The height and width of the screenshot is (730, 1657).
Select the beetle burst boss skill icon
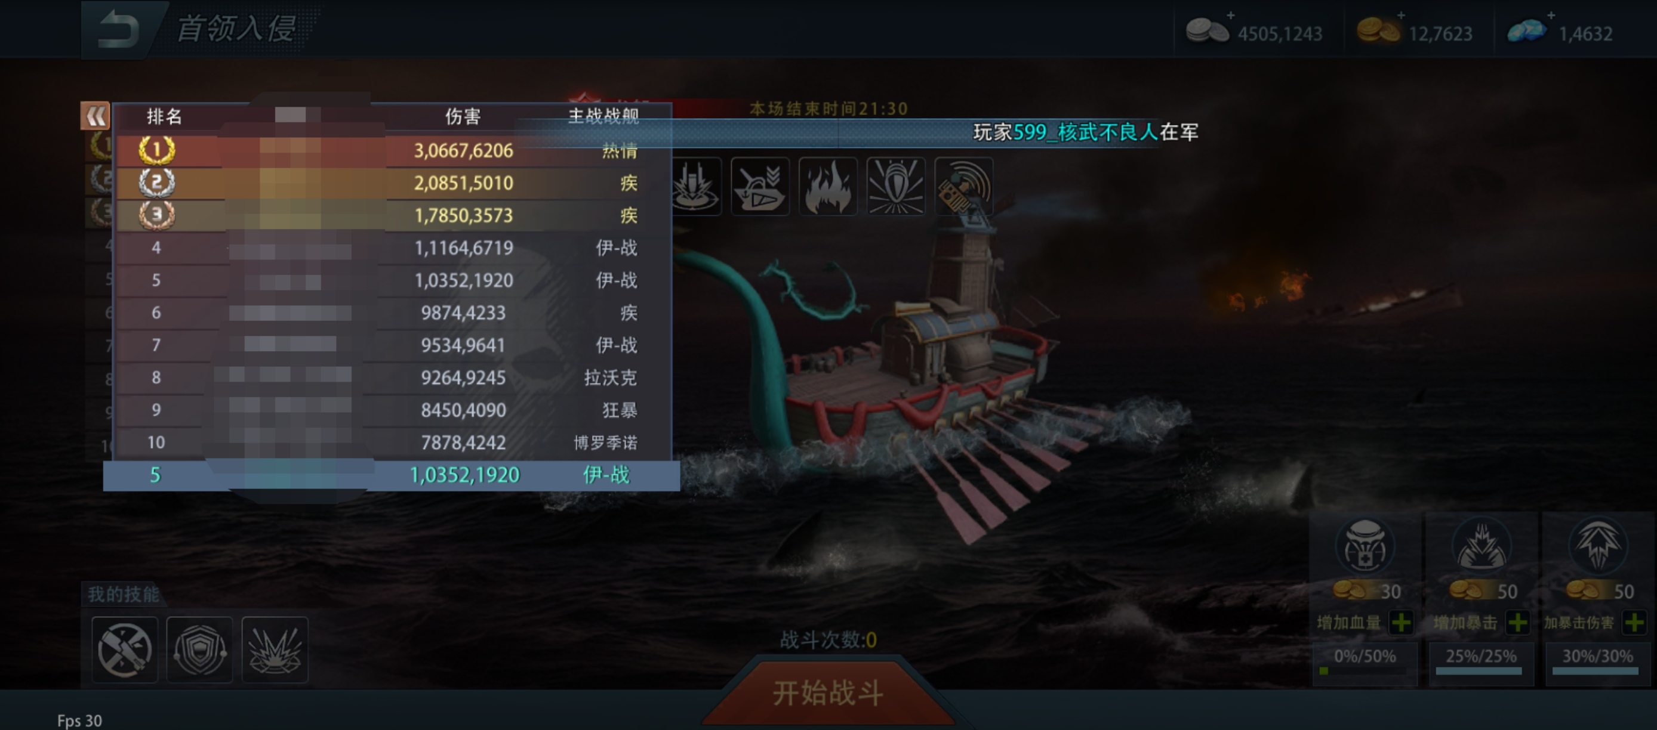[896, 186]
